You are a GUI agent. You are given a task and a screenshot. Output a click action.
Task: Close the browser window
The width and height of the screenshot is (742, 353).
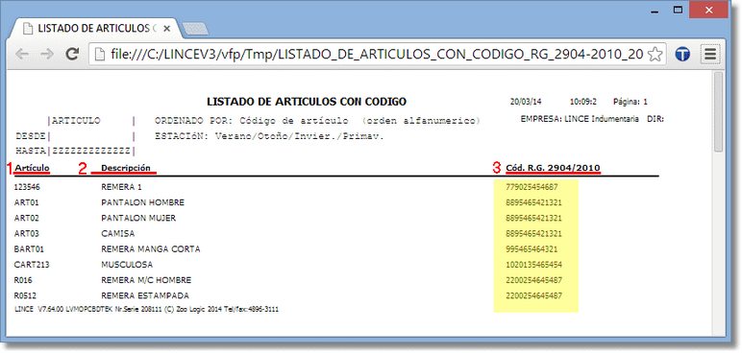(708, 10)
